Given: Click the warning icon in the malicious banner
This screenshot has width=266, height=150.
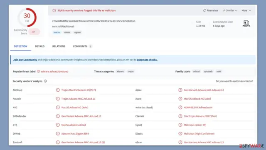Looking at the screenshot, I should click(x=54, y=10).
